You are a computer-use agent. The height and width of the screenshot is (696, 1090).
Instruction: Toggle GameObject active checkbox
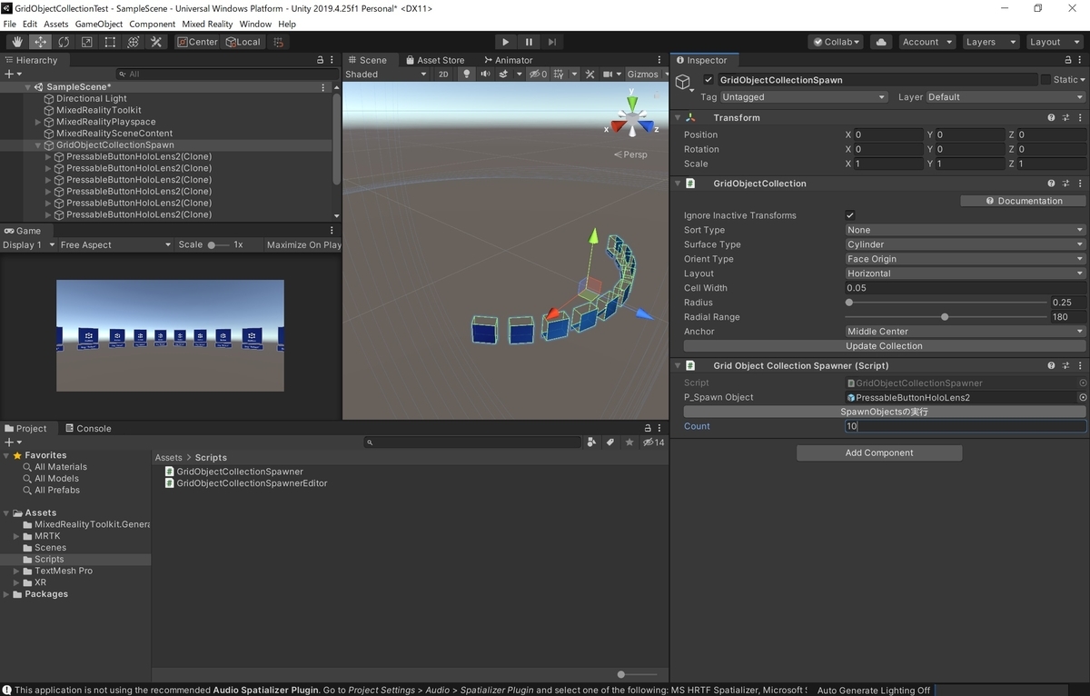(x=708, y=80)
